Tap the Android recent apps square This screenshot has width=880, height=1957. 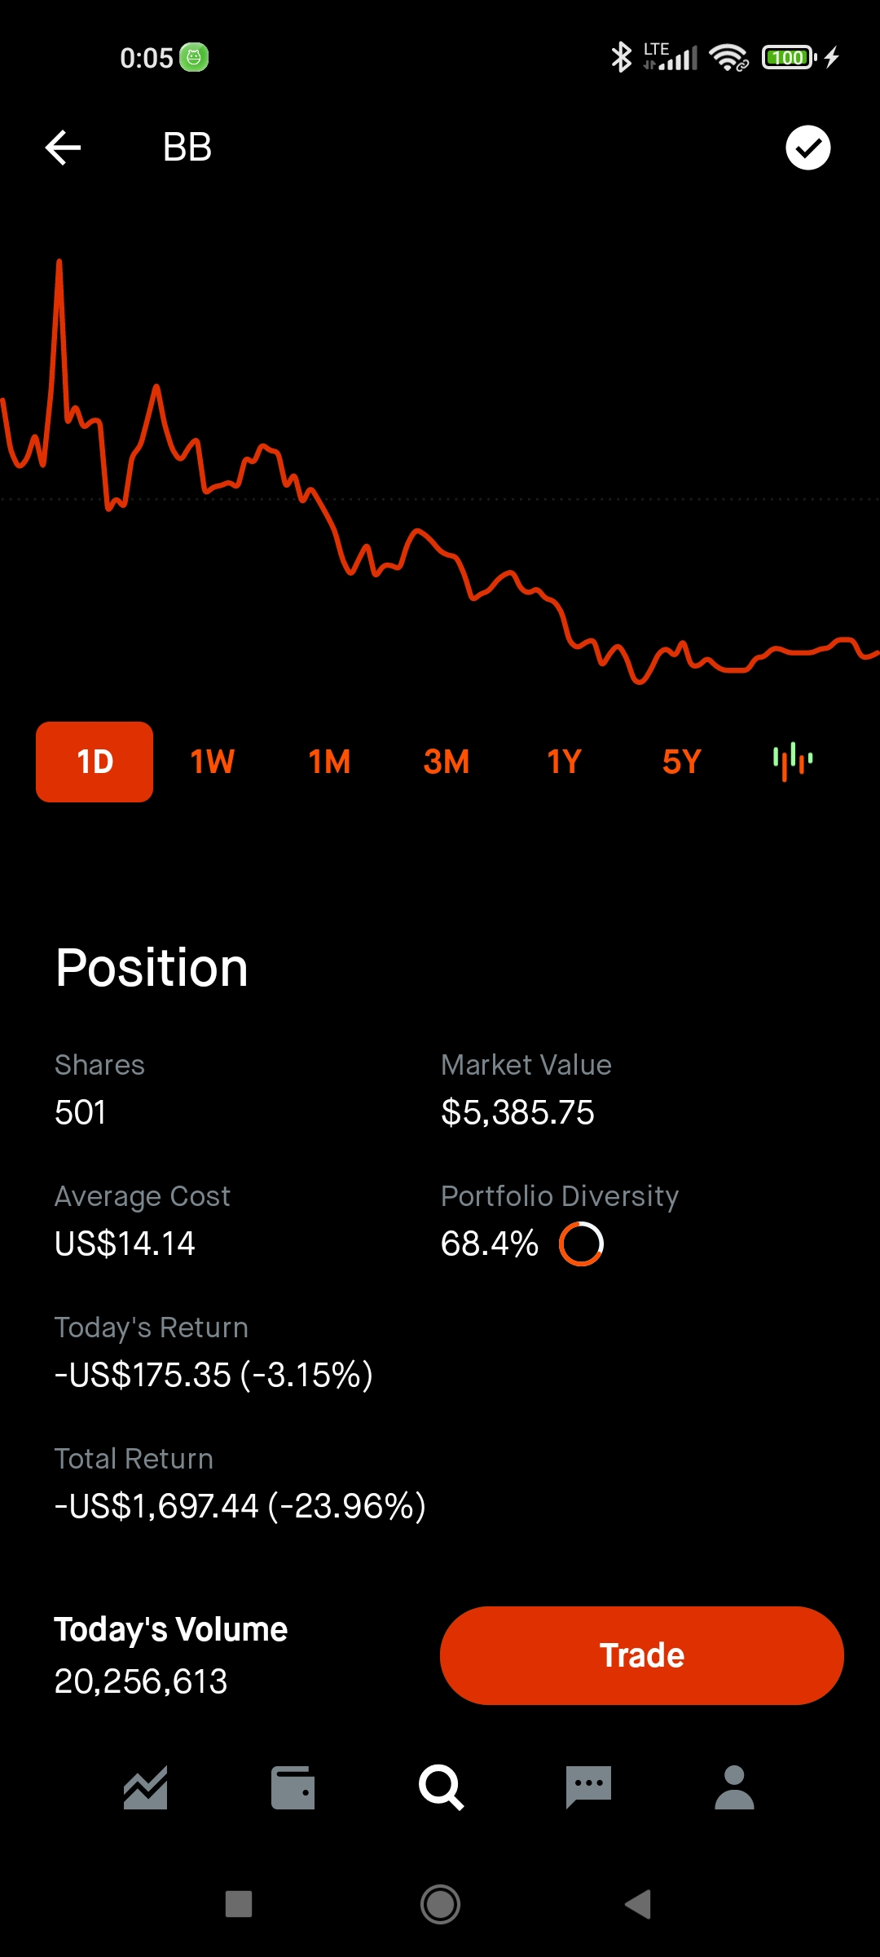click(239, 1905)
